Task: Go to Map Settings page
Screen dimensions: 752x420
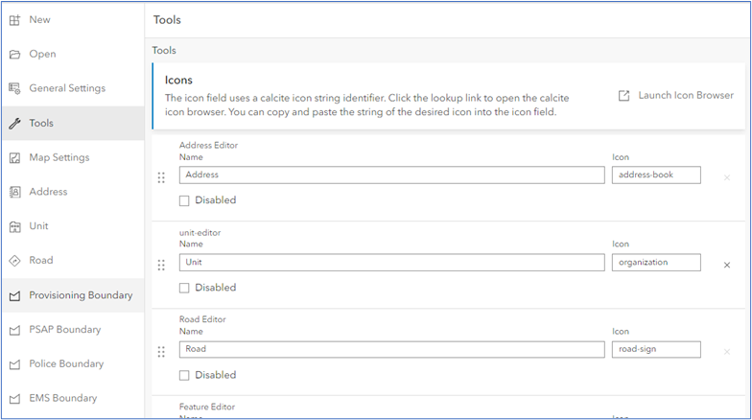Action: pyautogui.click(x=73, y=157)
